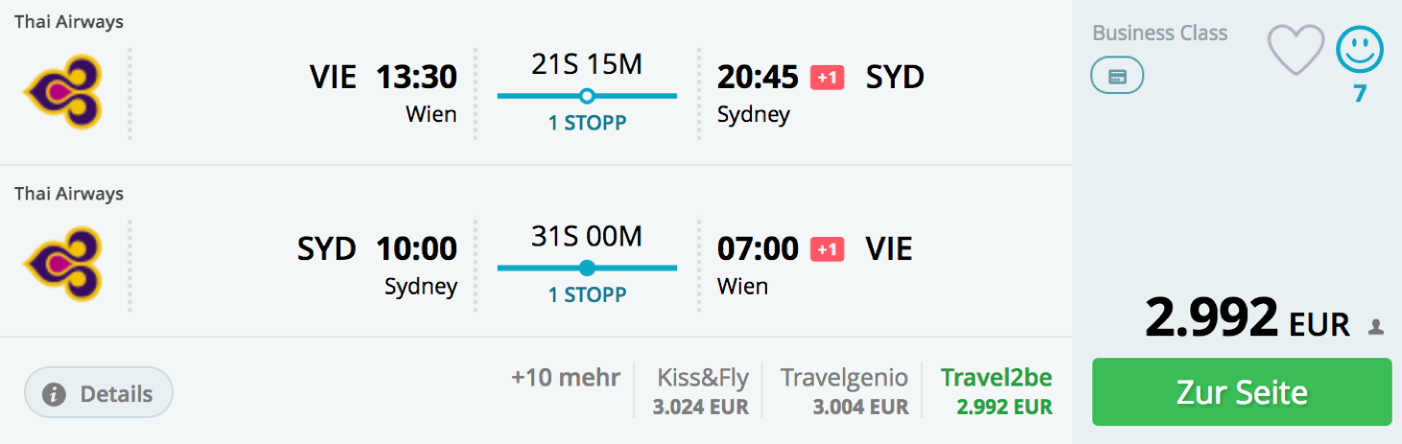Click the smiley rating icon

coord(1360,50)
